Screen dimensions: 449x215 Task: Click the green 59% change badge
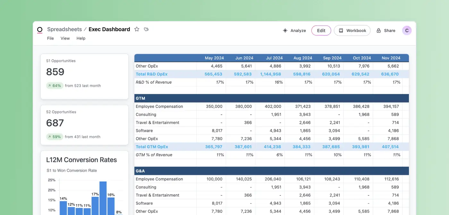pos(54,136)
